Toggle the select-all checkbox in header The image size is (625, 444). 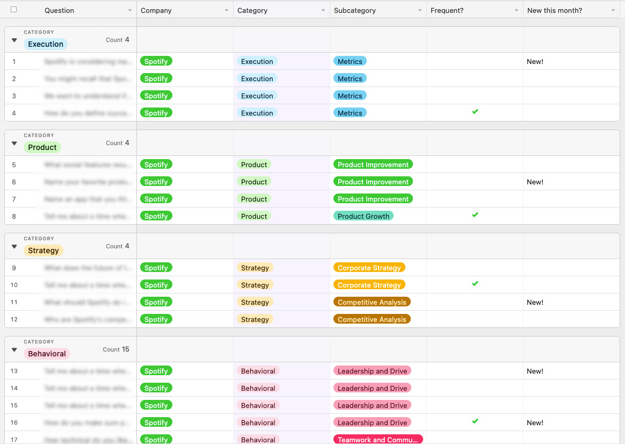click(14, 10)
